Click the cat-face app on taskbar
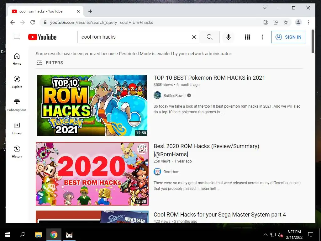 coord(69,235)
